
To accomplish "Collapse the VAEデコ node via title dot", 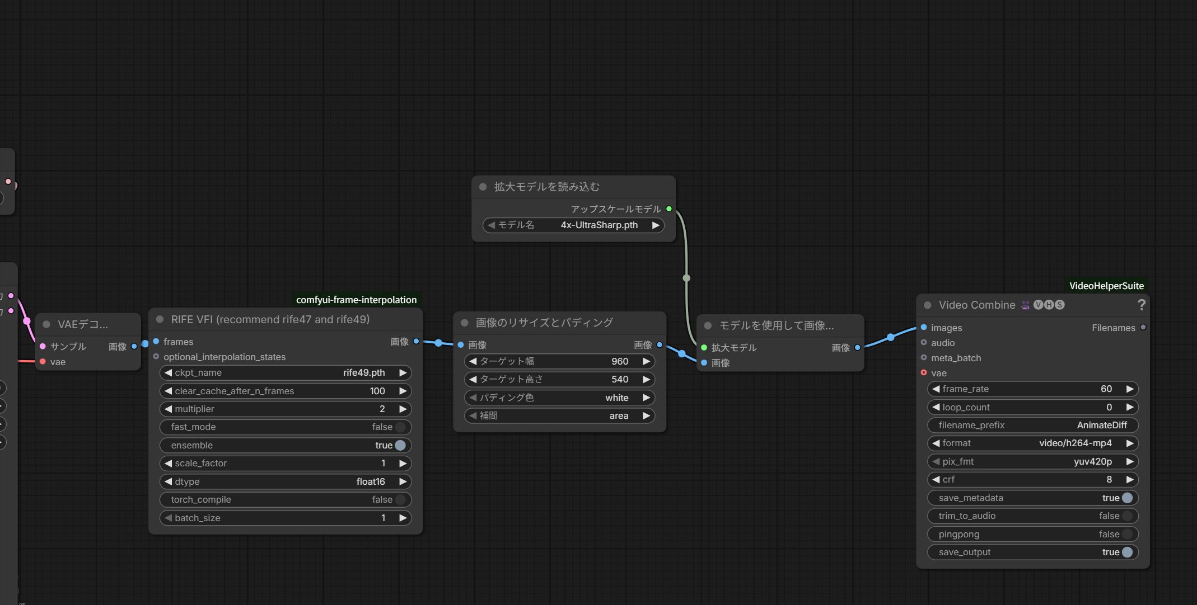I will [46, 324].
